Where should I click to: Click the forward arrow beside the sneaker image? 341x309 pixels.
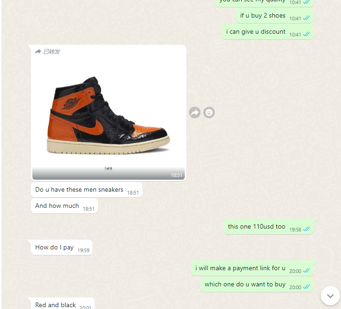click(x=195, y=113)
